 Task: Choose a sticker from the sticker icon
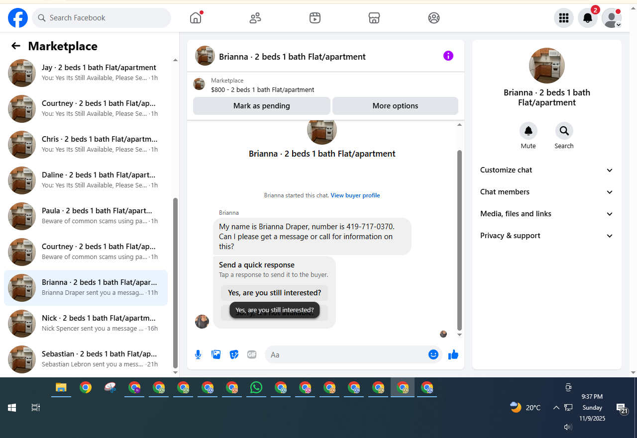click(x=234, y=354)
